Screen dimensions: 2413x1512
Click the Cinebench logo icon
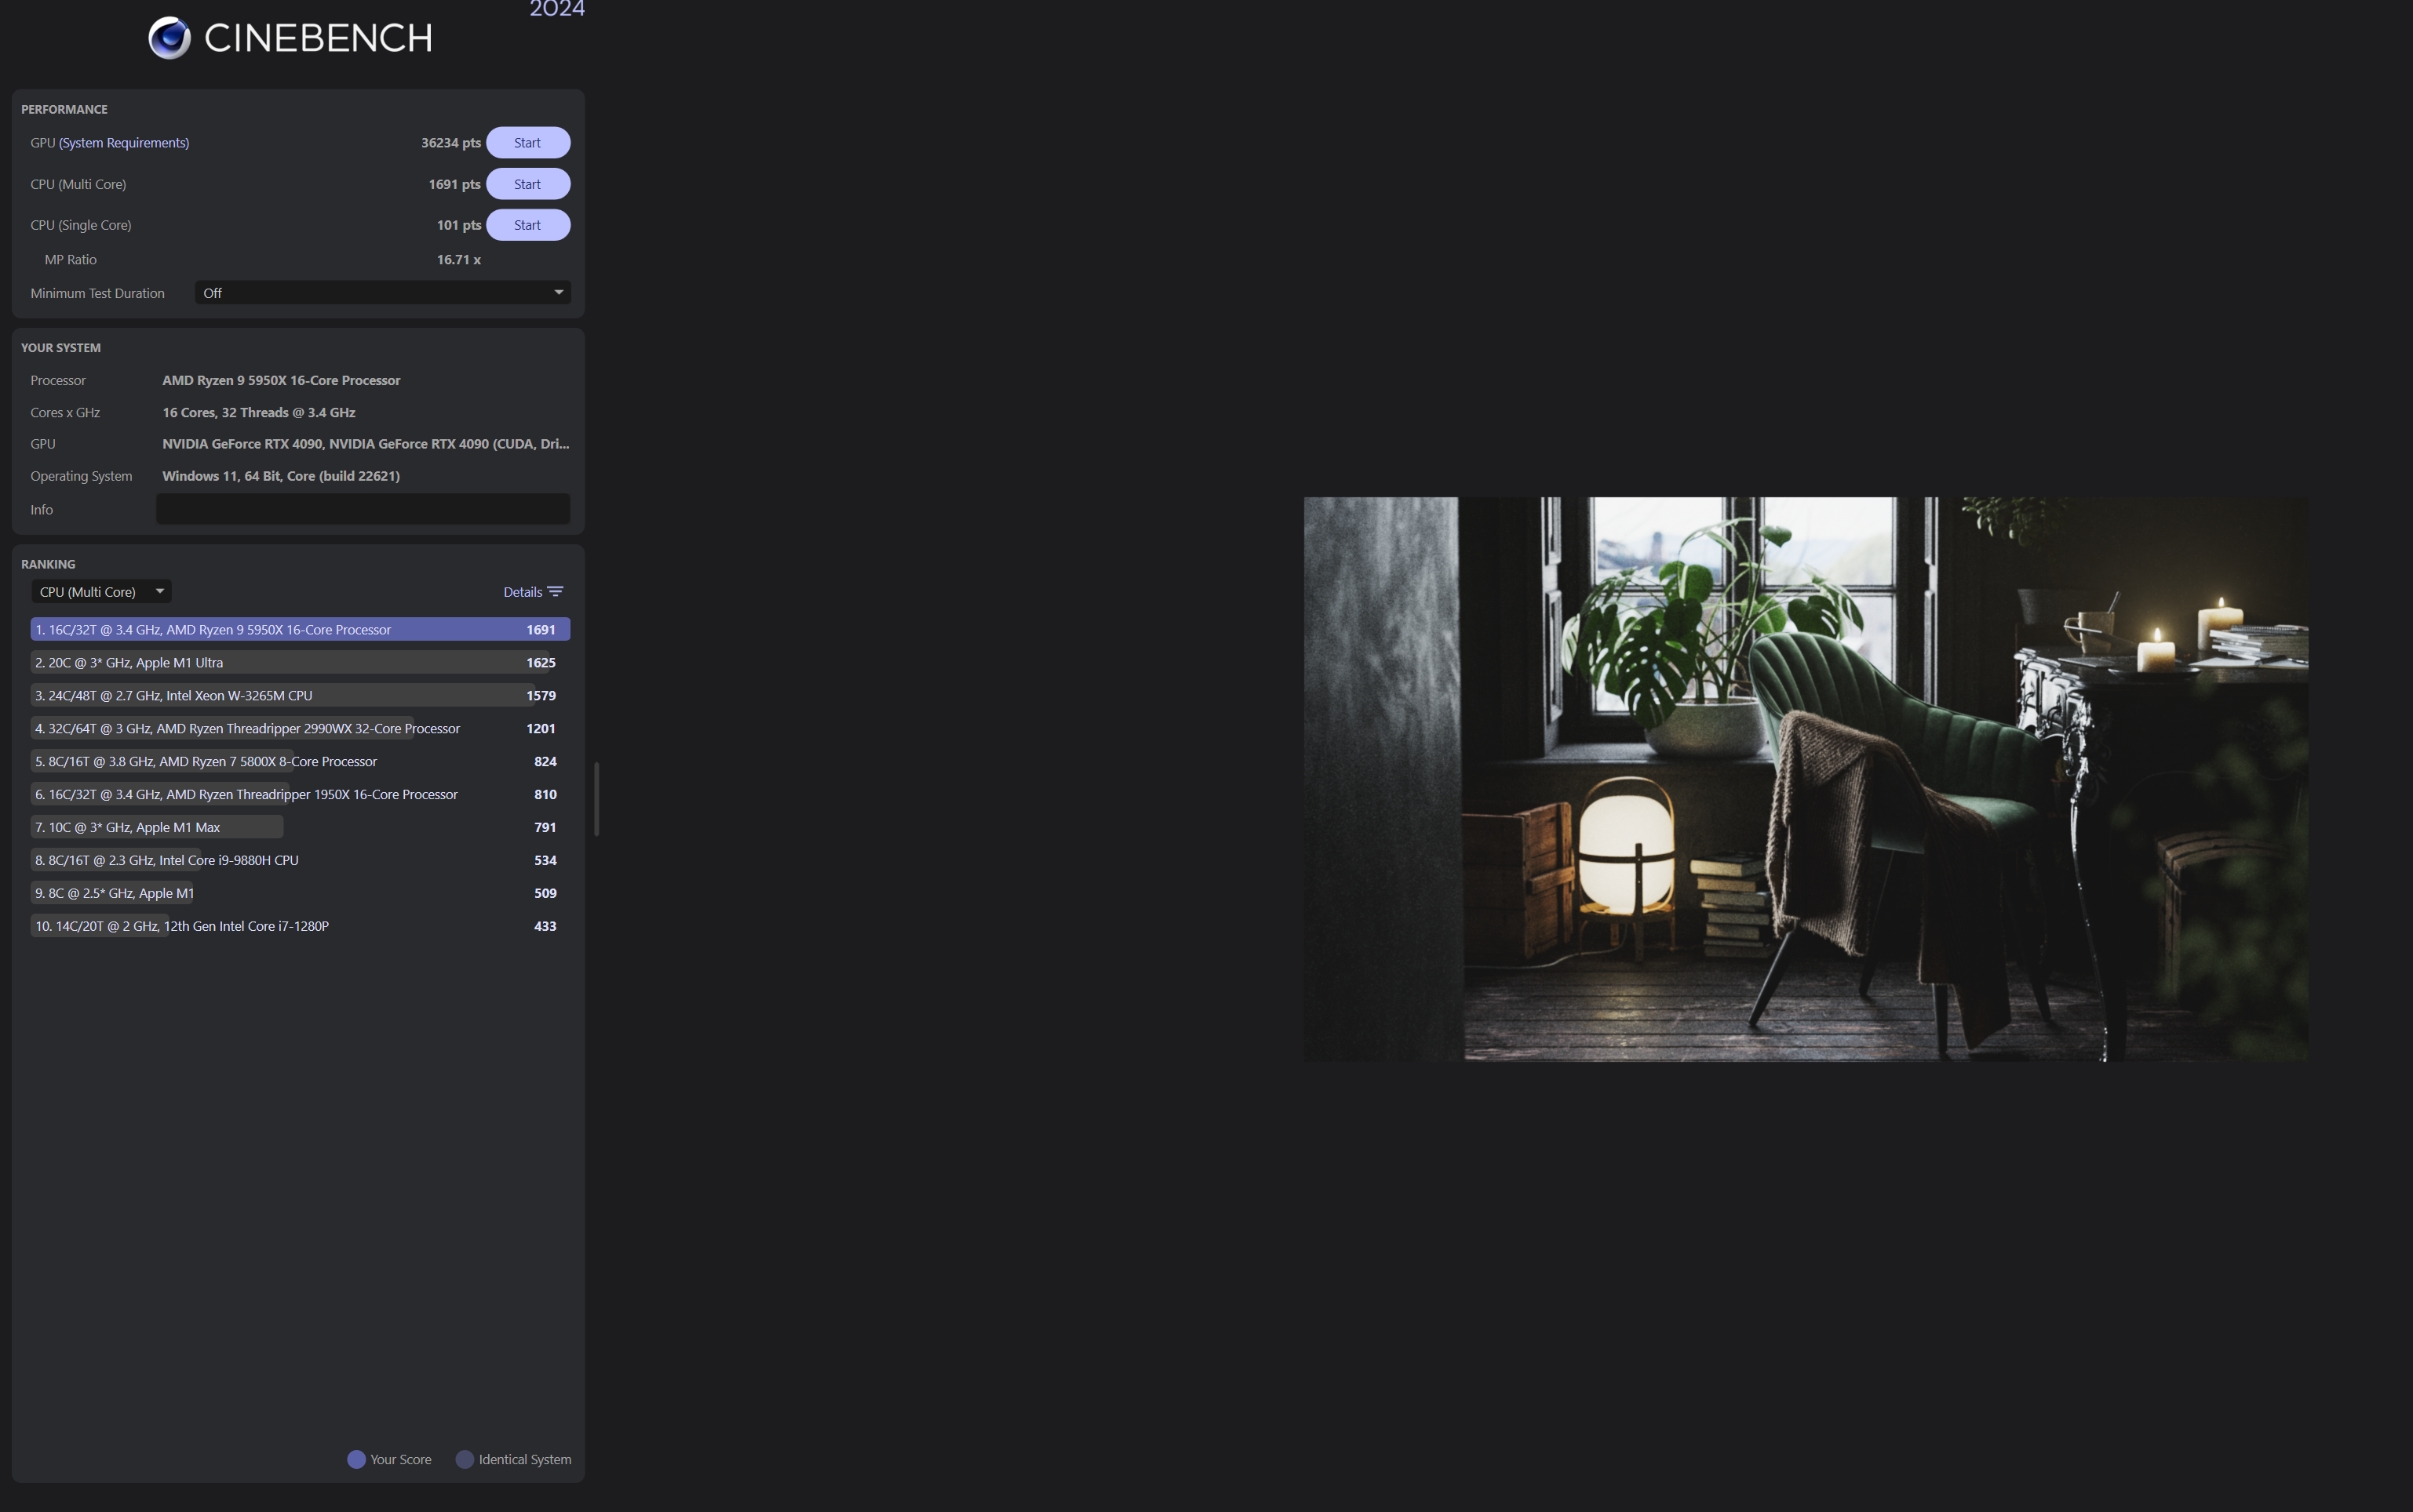pyautogui.click(x=169, y=38)
